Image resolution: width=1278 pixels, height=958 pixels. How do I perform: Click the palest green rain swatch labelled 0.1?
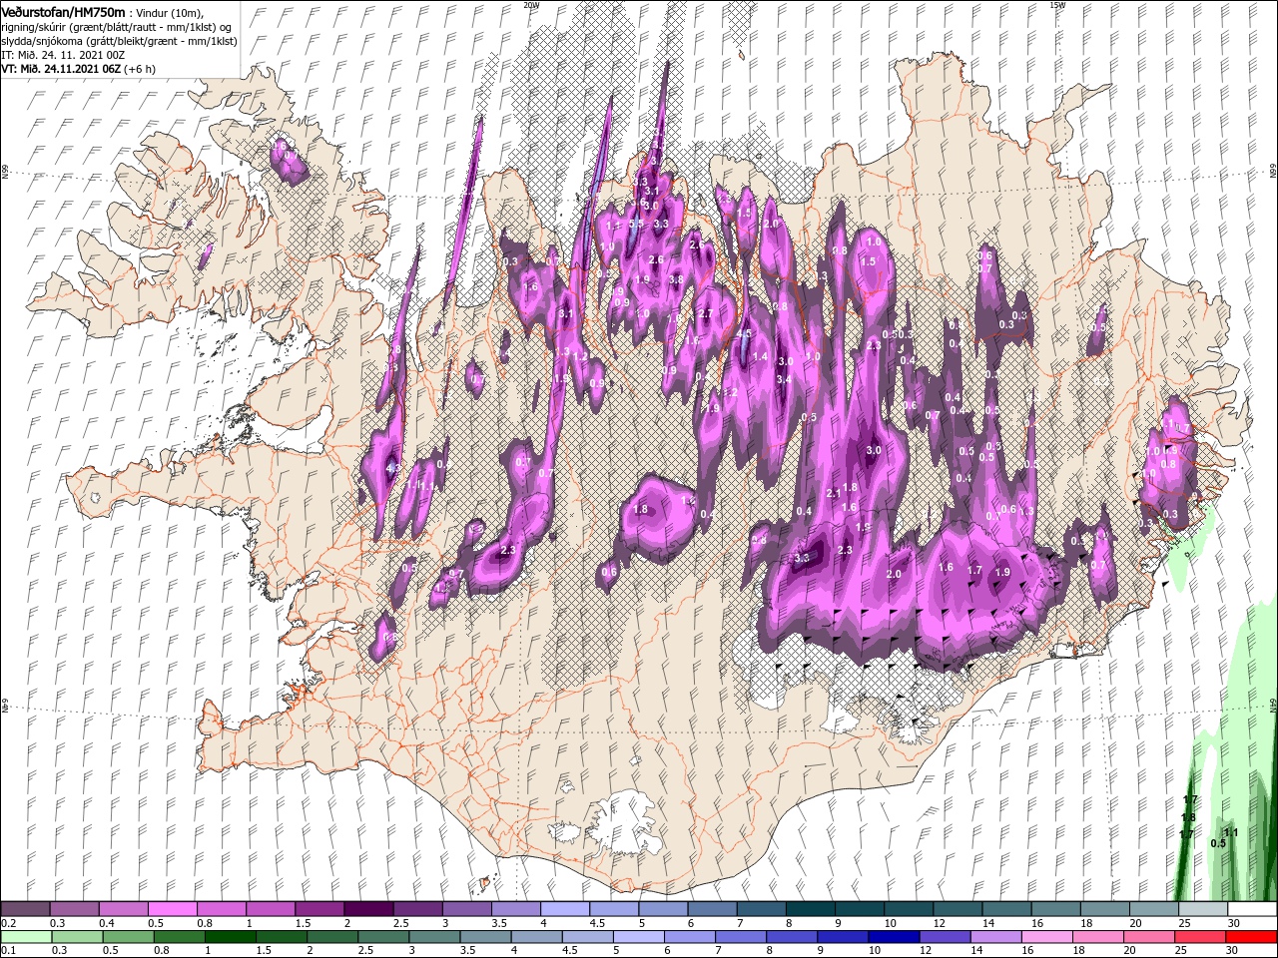[26, 937]
